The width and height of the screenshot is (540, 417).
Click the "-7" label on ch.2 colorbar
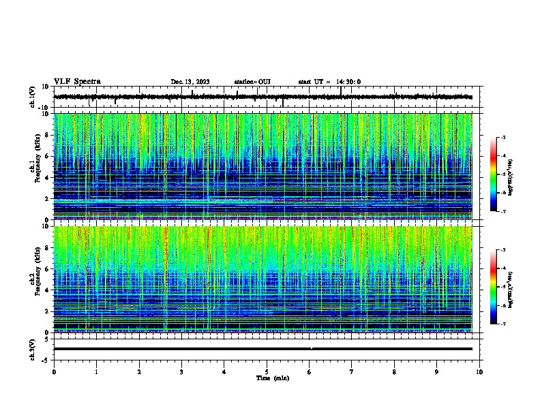click(502, 324)
